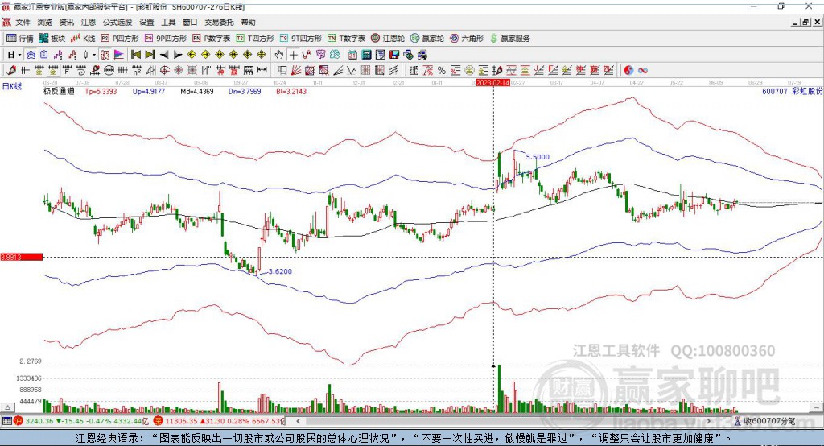The width and height of the screenshot is (824, 446).
Task: Open the 设置 menu
Action: point(146,22)
